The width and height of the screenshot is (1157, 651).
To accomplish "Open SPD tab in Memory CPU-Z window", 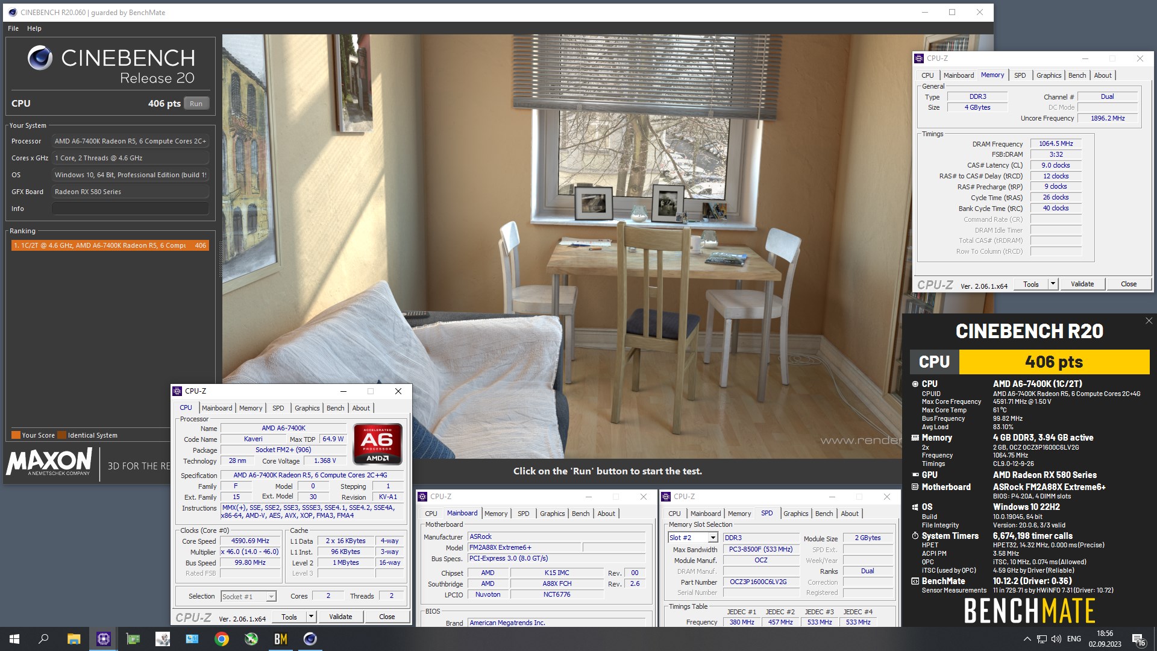I will pyautogui.click(x=1020, y=75).
